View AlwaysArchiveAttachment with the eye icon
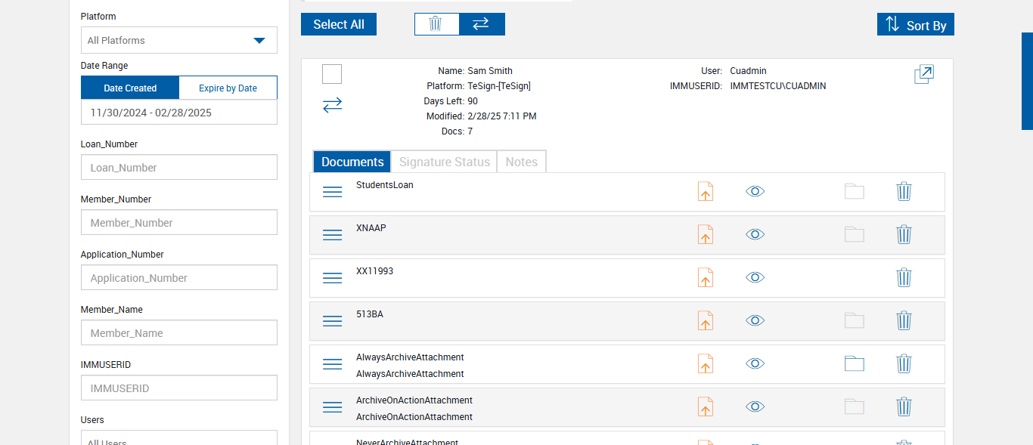This screenshot has width=1033, height=445. click(755, 363)
